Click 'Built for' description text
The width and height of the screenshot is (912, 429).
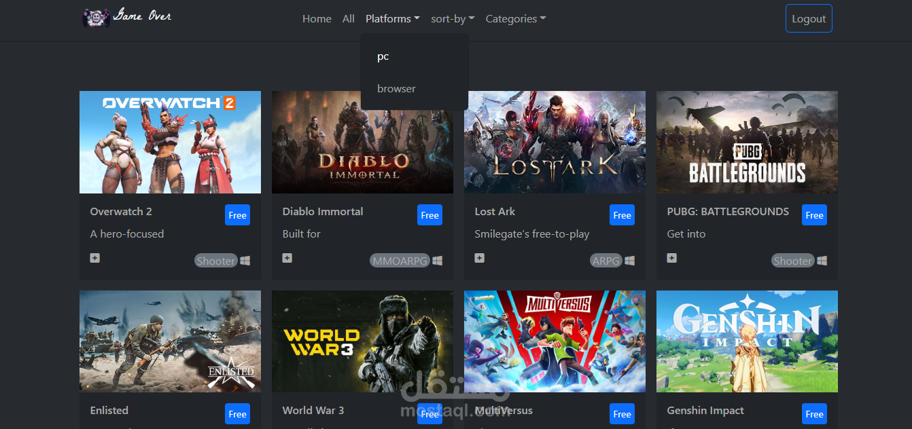(302, 234)
